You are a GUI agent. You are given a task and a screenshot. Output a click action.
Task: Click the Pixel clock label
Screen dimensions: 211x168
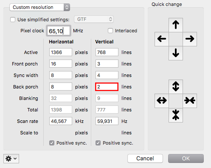click(32, 31)
